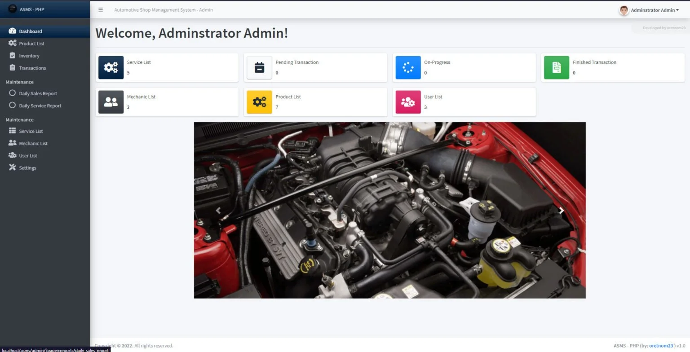Click the Pending Transaction calendar icon
690x352 pixels.
[259, 67]
